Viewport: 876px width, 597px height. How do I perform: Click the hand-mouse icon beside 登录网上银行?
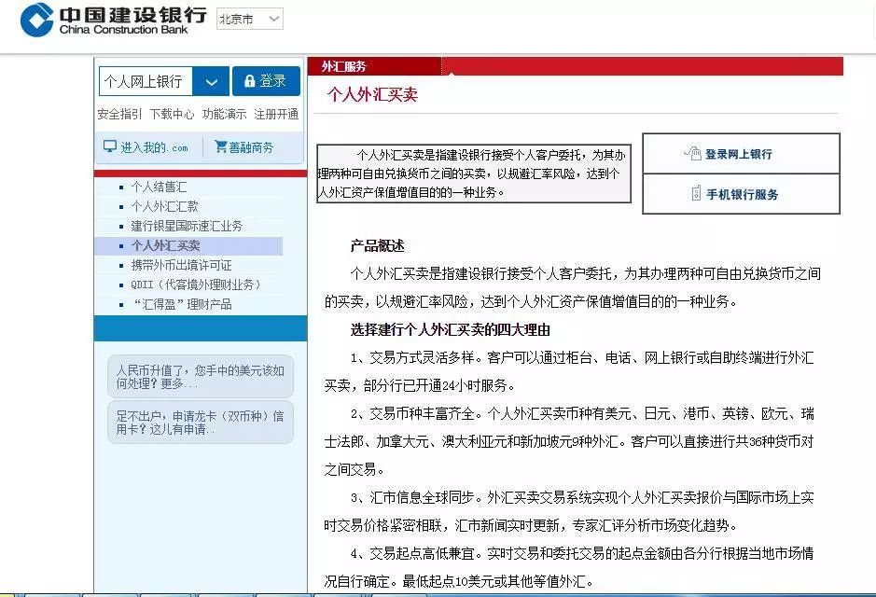point(693,152)
